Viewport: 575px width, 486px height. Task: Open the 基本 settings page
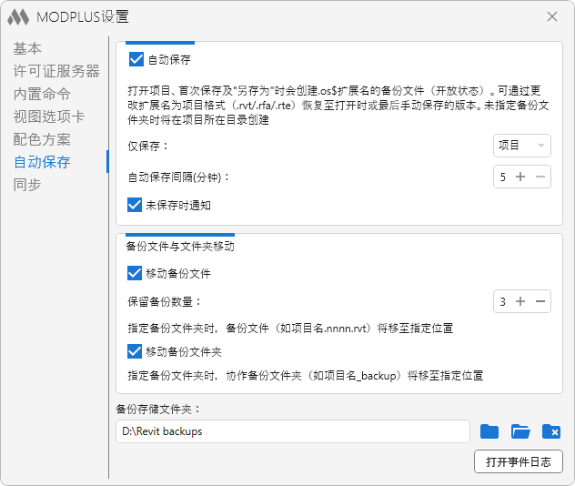coord(27,48)
